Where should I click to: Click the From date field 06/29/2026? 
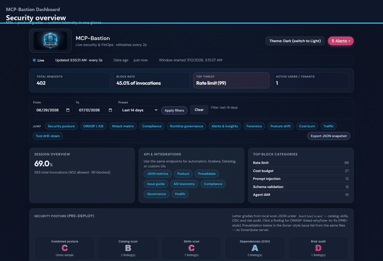(53, 110)
